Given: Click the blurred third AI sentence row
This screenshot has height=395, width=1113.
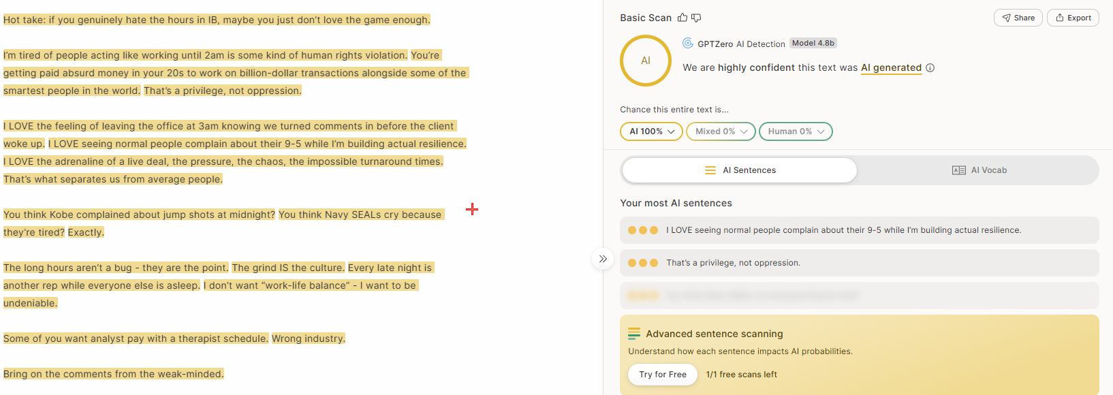Looking at the screenshot, I should coord(860,296).
